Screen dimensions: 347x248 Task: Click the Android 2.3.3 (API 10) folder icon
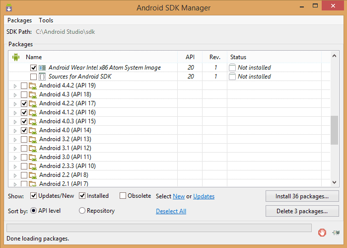tap(33, 166)
